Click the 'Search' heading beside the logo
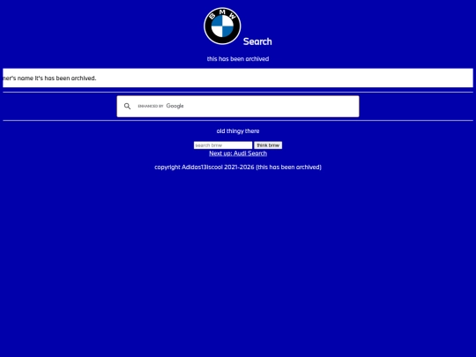 point(257,41)
